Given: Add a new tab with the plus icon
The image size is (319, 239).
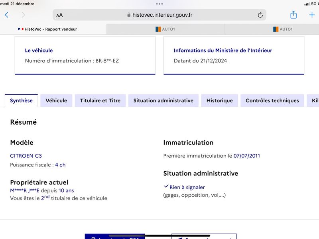Looking at the screenshot, I should point(312,15).
